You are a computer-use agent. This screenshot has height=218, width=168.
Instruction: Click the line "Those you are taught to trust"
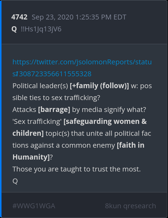(x=76, y=169)
